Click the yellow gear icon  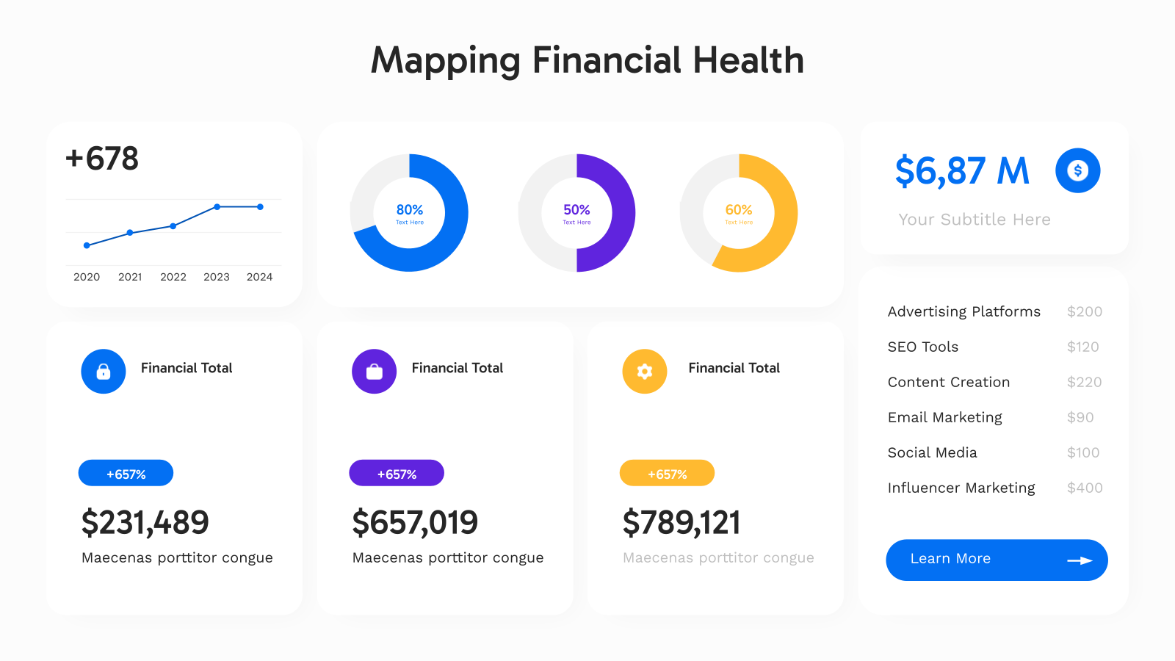point(645,372)
